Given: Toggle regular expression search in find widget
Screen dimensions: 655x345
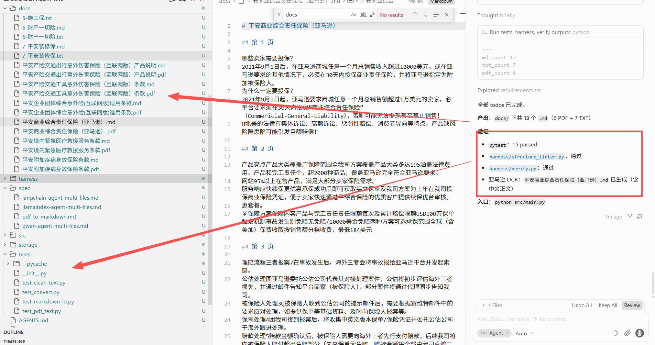Looking at the screenshot, I should (x=372, y=15).
